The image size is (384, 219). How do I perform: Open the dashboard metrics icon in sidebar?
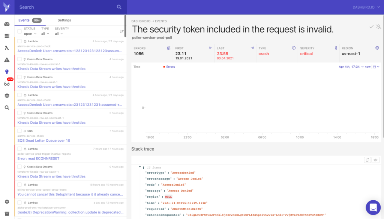click(x=7, y=24)
